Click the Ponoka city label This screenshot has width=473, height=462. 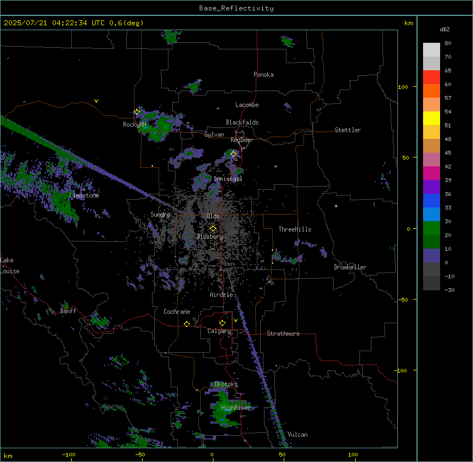pos(263,75)
